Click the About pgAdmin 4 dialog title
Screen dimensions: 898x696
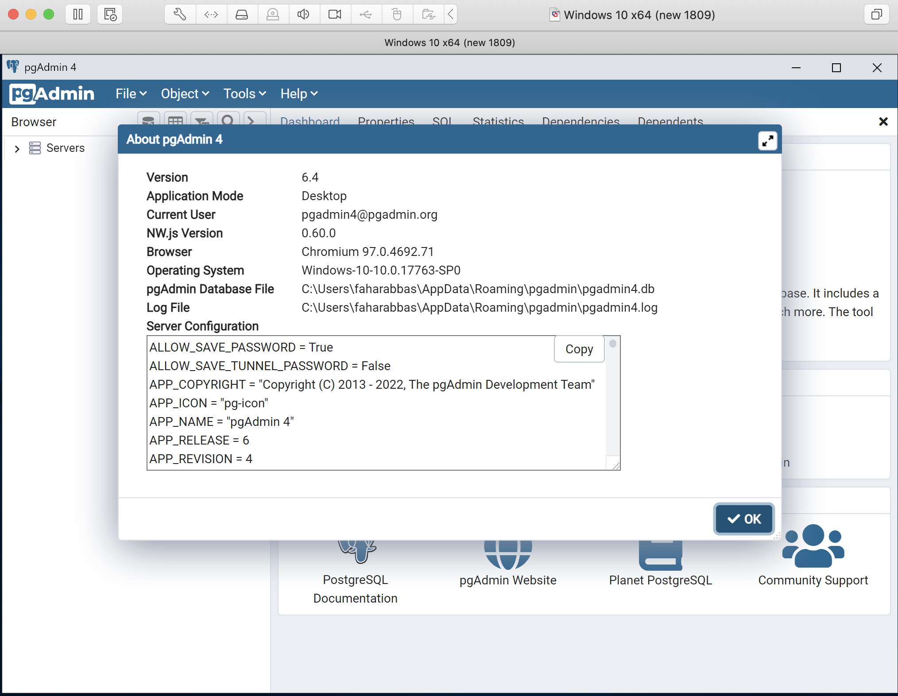coord(174,139)
